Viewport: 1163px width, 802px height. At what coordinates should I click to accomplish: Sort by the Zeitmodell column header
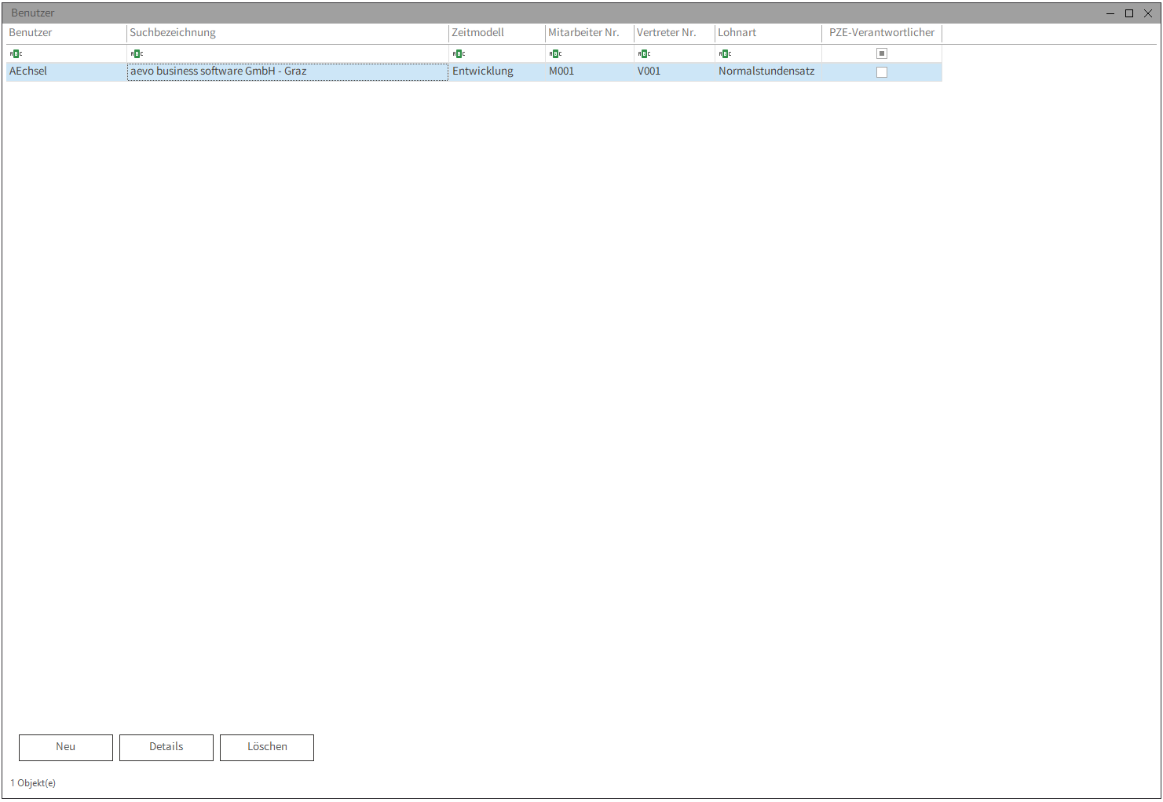pos(497,33)
